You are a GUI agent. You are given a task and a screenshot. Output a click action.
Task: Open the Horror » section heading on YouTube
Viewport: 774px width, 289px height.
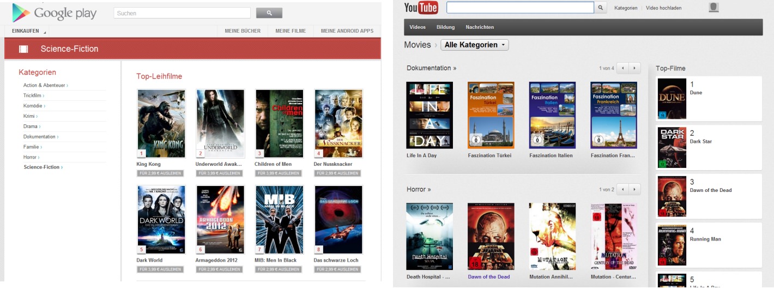[419, 189]
